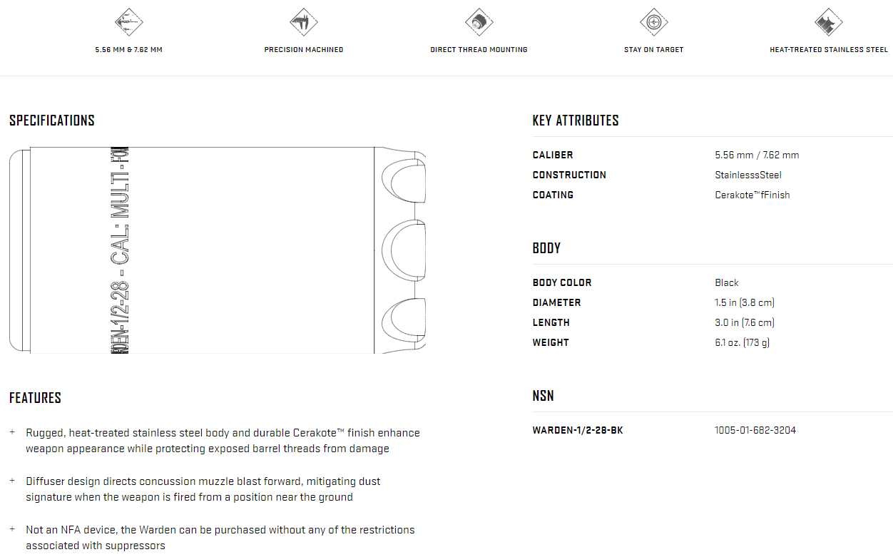
Task: Click the 6.1 oz. weight value
Action: coord(742,342)
